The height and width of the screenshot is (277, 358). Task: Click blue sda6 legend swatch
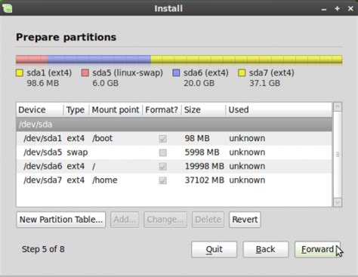click(176, 73)
